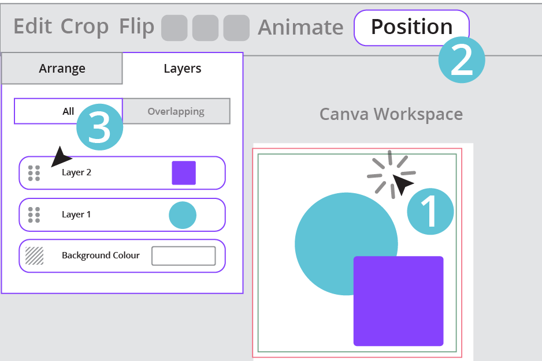Click the hatched Background Colour icon
Screen dimensions: 542x361
tap(34, 255)
